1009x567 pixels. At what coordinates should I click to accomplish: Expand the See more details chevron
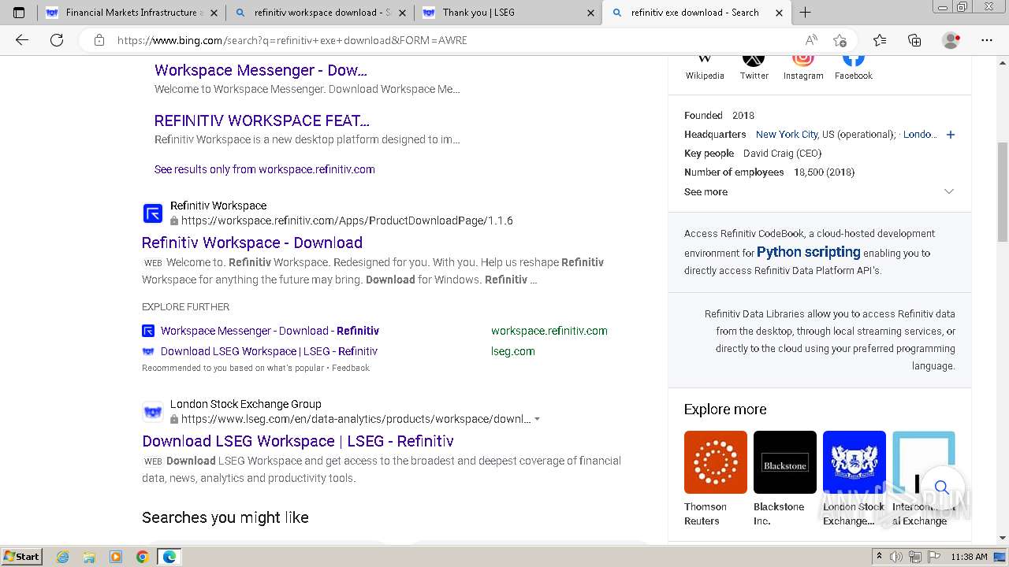[949, 191]
